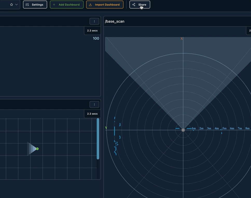This screenshot has height=198, width=251.
Task: Expand the chevron dropdown beside the star
Action: (x=16, y=4)
